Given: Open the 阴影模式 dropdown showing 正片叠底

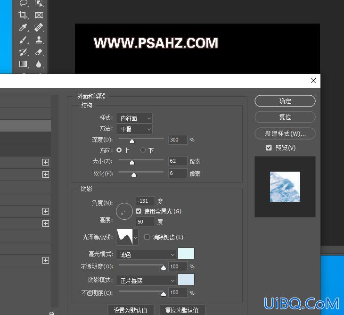Looking at the screenshot, I should (146, 280).
